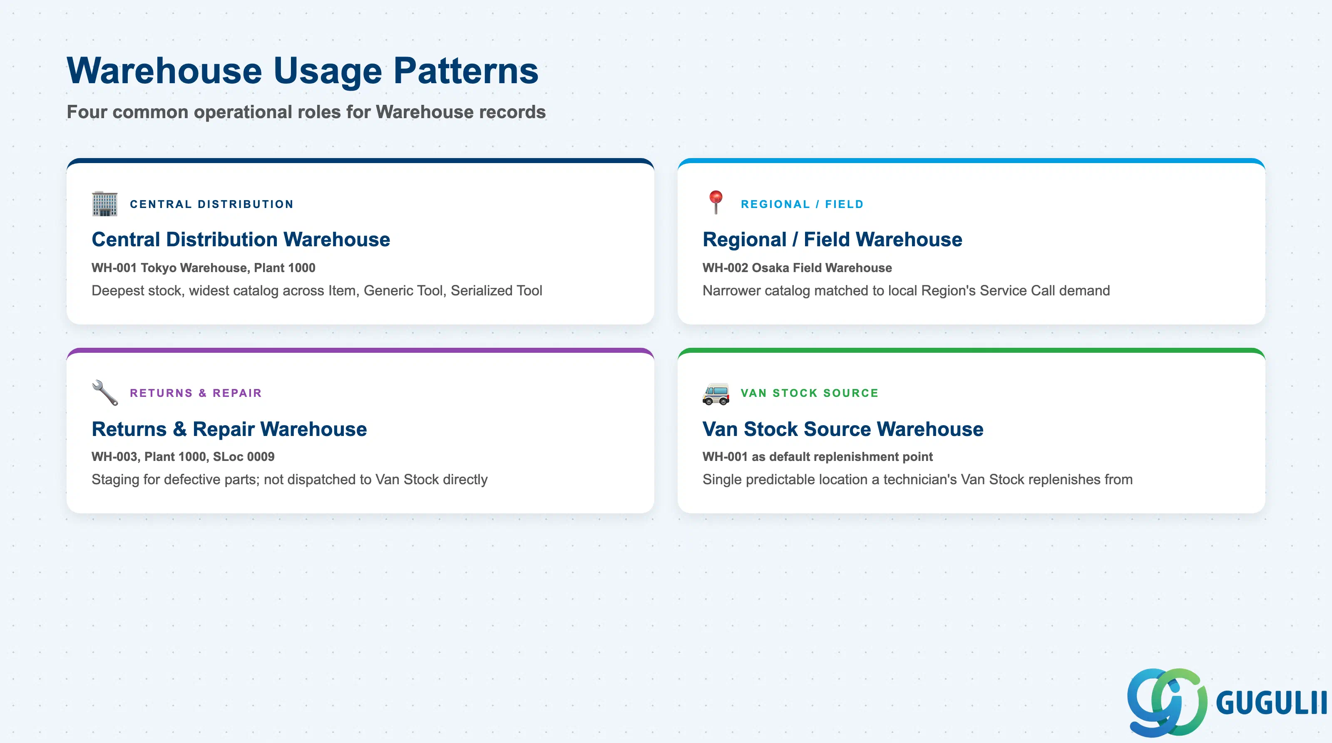Click the 'RETURNS & REPAIR' label
Viewport: 1332px width, 743px height.
point(196,393)
